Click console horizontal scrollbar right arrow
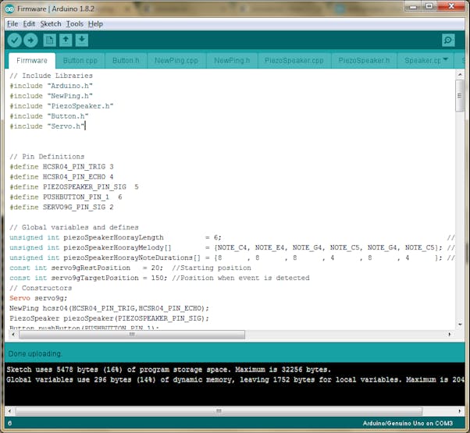470x433 pixels. coord(460,411)
